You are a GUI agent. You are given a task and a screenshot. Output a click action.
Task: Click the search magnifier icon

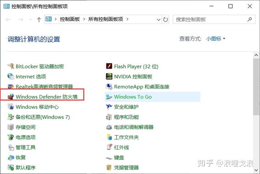pos(250,19)
